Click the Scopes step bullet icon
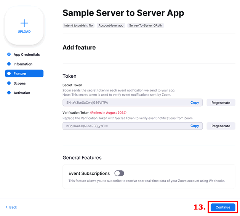This screenshot has height=216, width=240. [x=9, y=83]
